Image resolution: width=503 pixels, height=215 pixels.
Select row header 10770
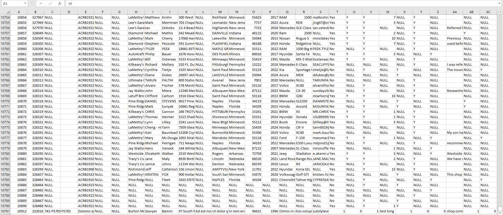coord(5,101)
